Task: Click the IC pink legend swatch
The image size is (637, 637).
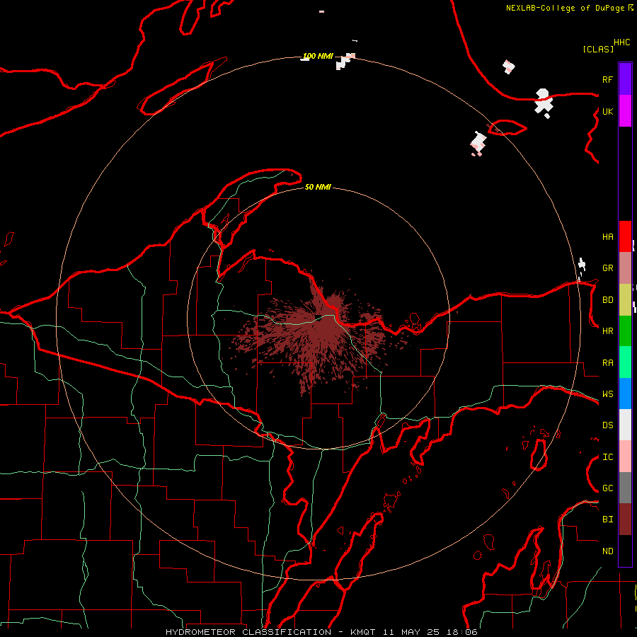Action: point(625,457)
